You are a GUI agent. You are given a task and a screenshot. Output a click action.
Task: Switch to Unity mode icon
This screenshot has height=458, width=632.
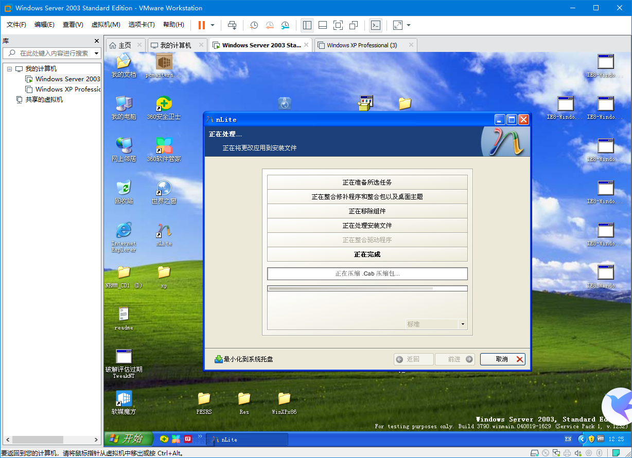(x=354, y=25)
